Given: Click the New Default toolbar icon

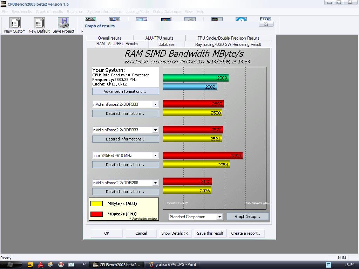Looking at the screenshot, I should (x=39, y=23).
